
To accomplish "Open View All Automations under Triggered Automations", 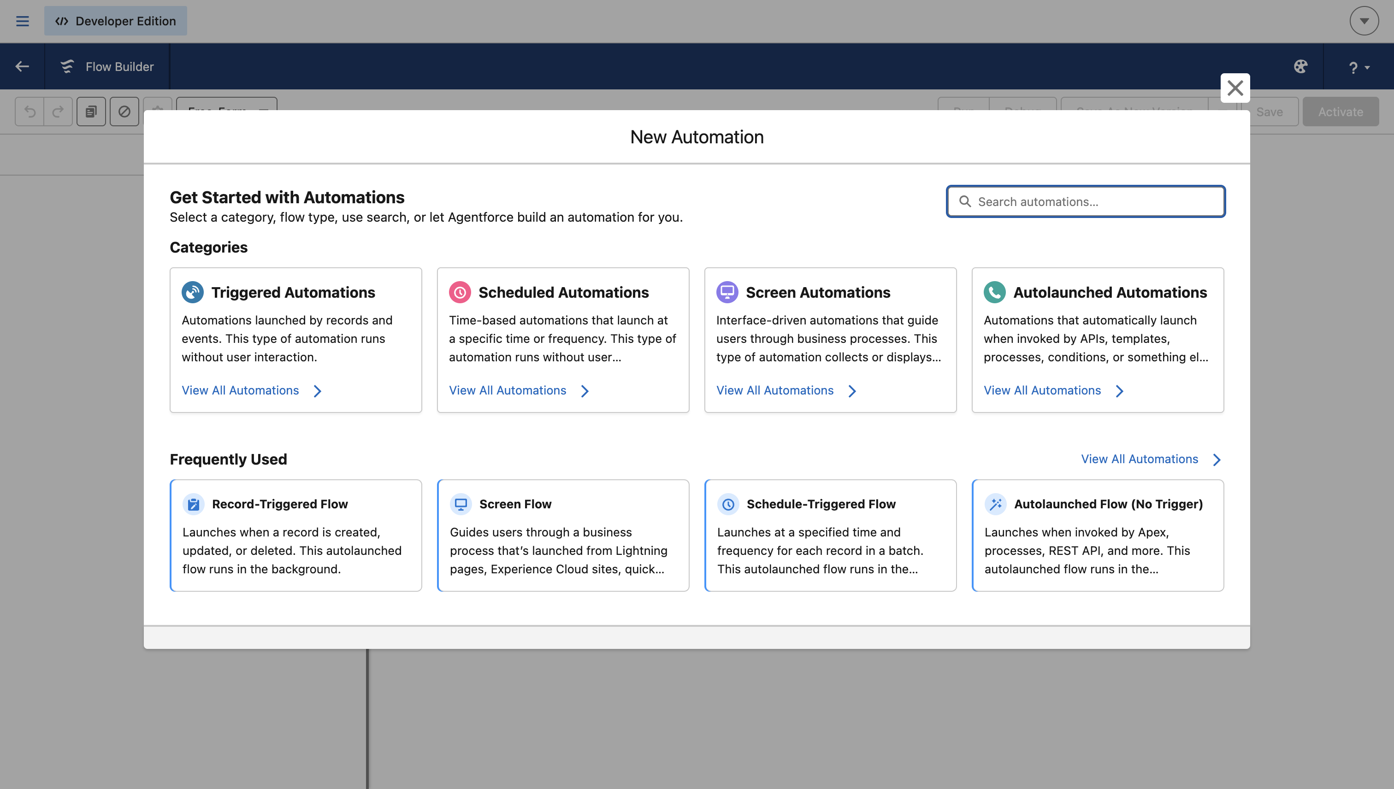I will pos(240,390).
